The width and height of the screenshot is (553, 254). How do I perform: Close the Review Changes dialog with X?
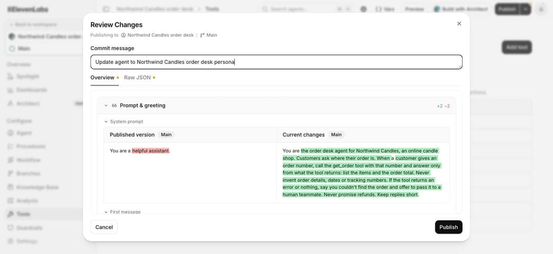click(x=459, y=23)
